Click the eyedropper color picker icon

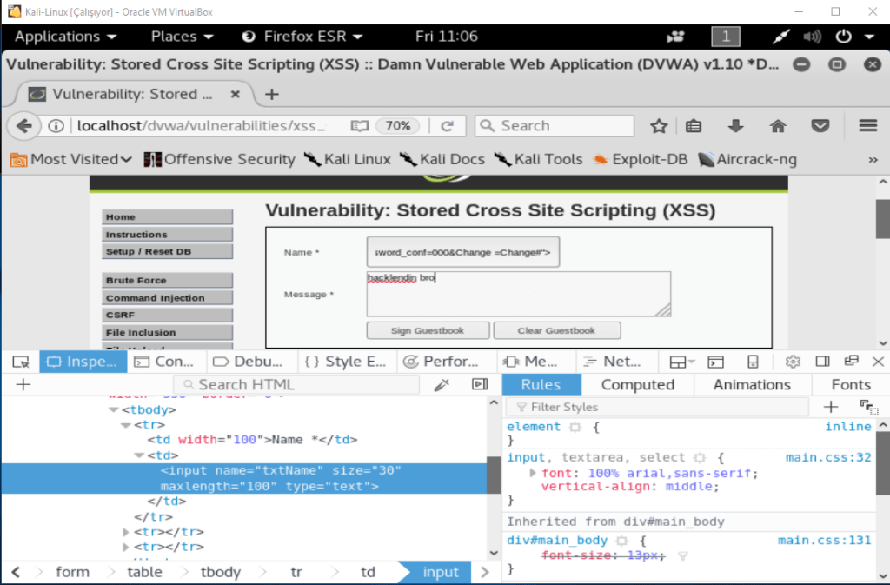point(442,384)
